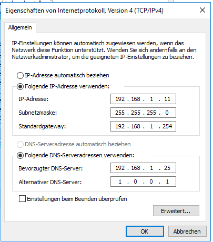Click last octet 254 of Standardgateway field

coord(167,126)
